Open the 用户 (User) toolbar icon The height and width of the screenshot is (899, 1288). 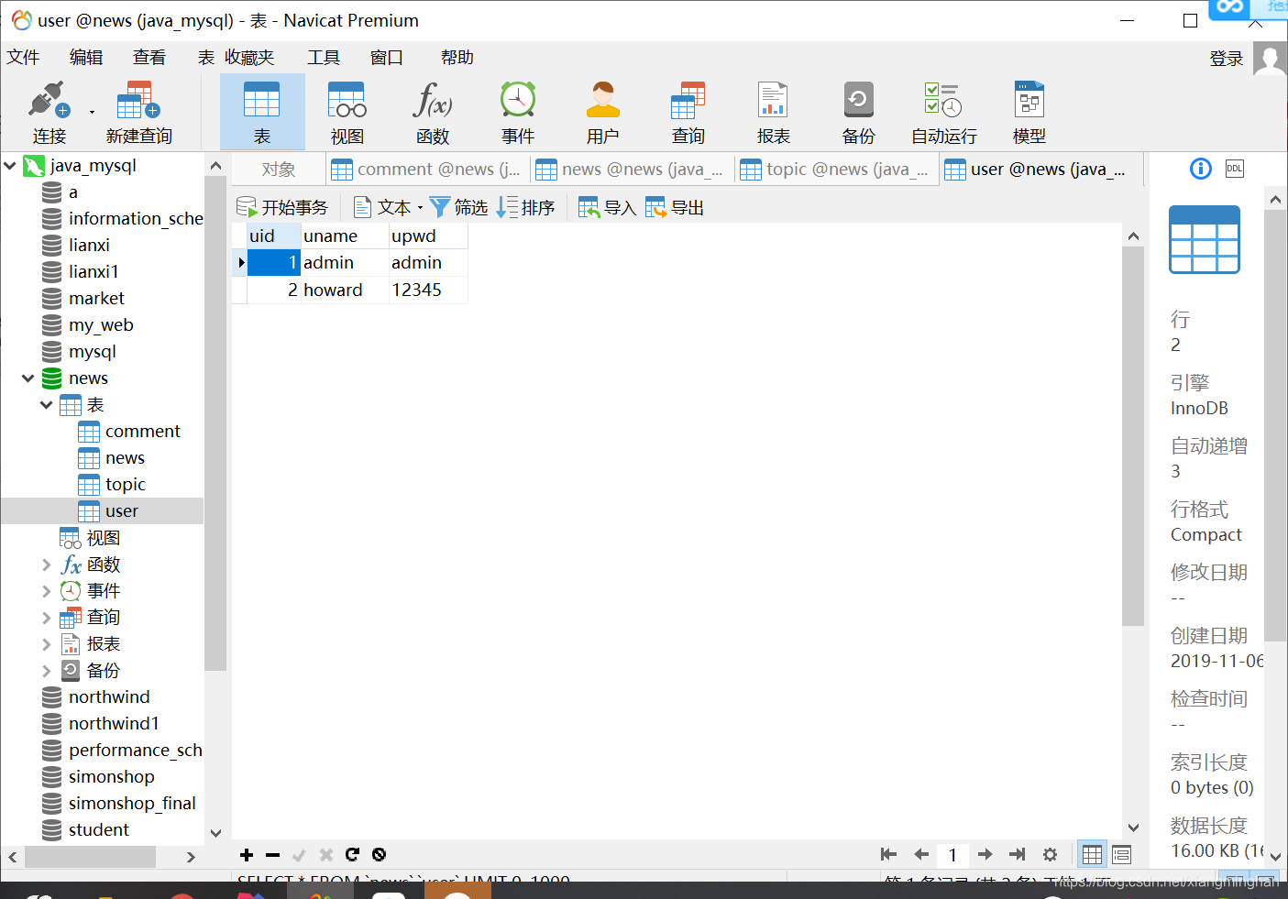[603, 112]
